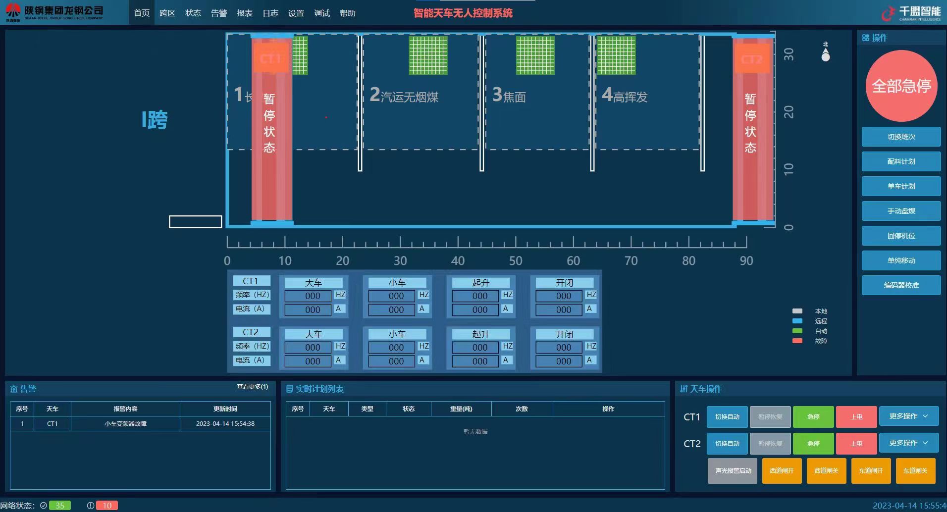Click the 配料计划 button
This screenshot has width=947, height=512.
click(901, 161)
